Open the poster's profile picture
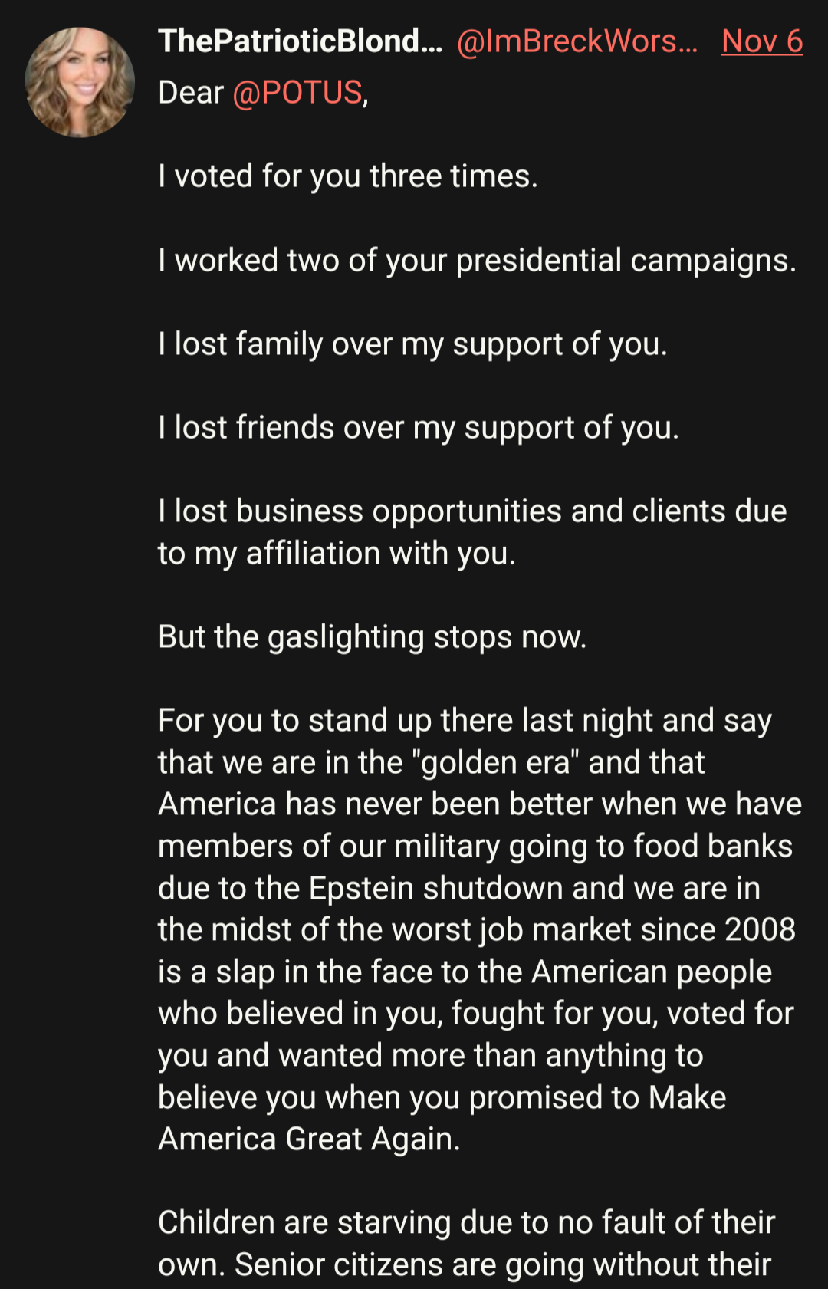The image size is (828, 1289). click(x=80, y=83)
